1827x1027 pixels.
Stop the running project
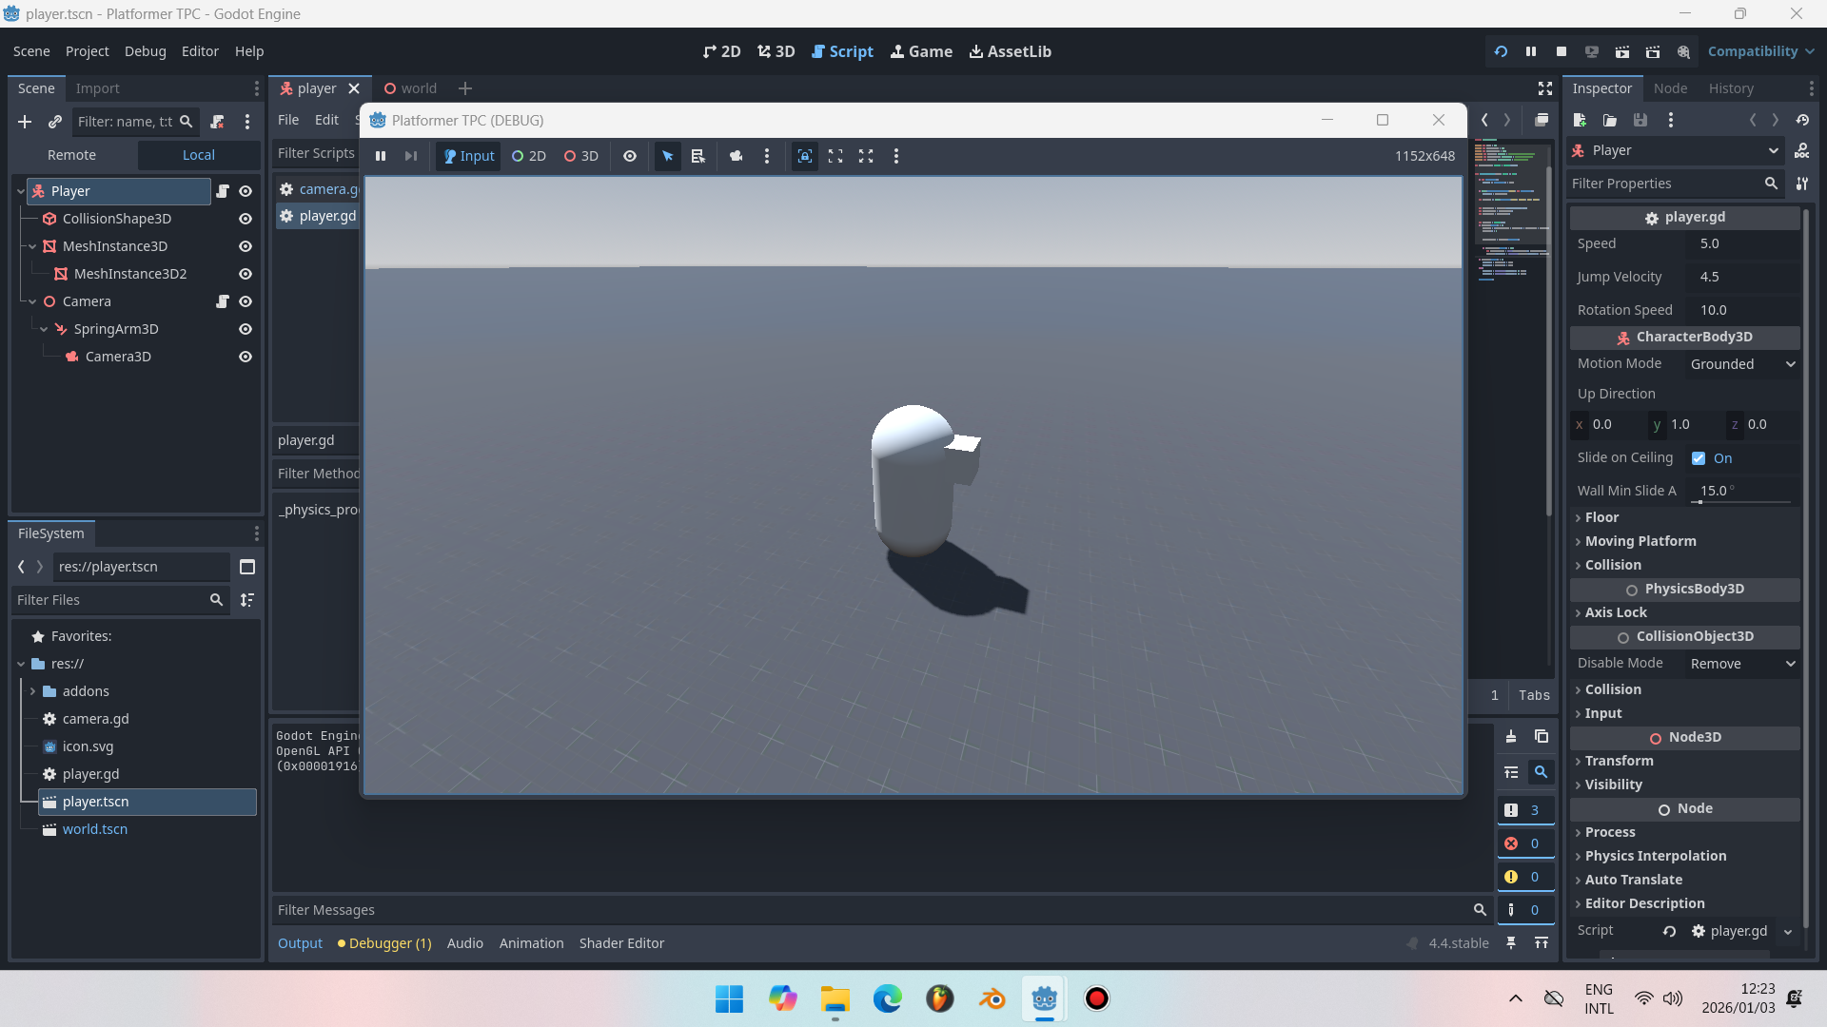(x=1562, y=51)
